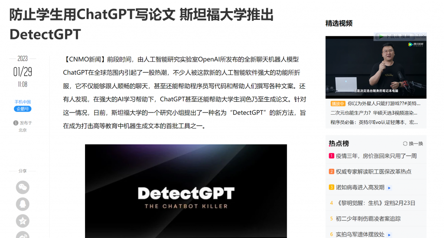Share the article via WeChat icon
444x238 pixels.
click(23, 187)
